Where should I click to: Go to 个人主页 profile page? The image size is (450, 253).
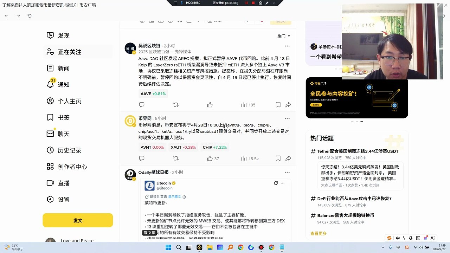point(64,101)
